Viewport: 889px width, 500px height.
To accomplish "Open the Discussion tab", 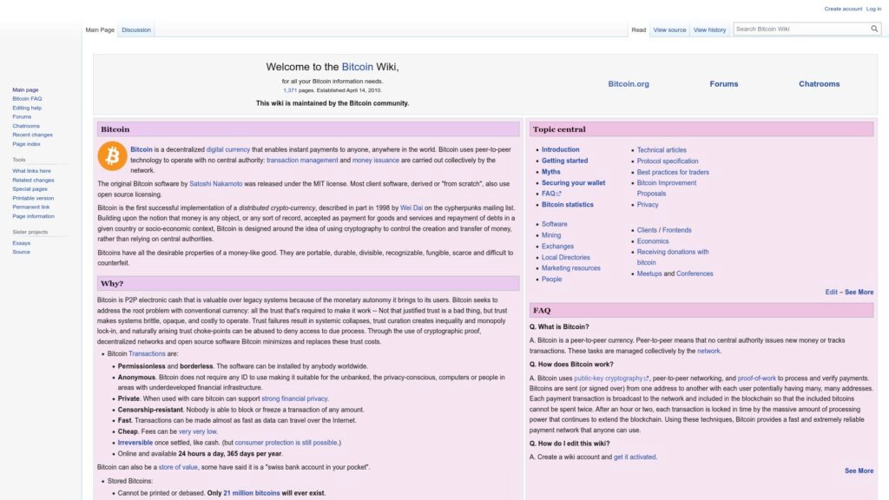I will (x=135, y=30).
